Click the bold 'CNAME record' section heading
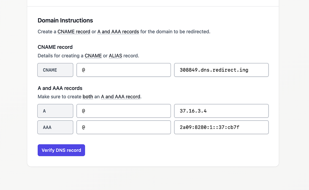The width and height of the screenshot is (309, 190). coord(55,47)
